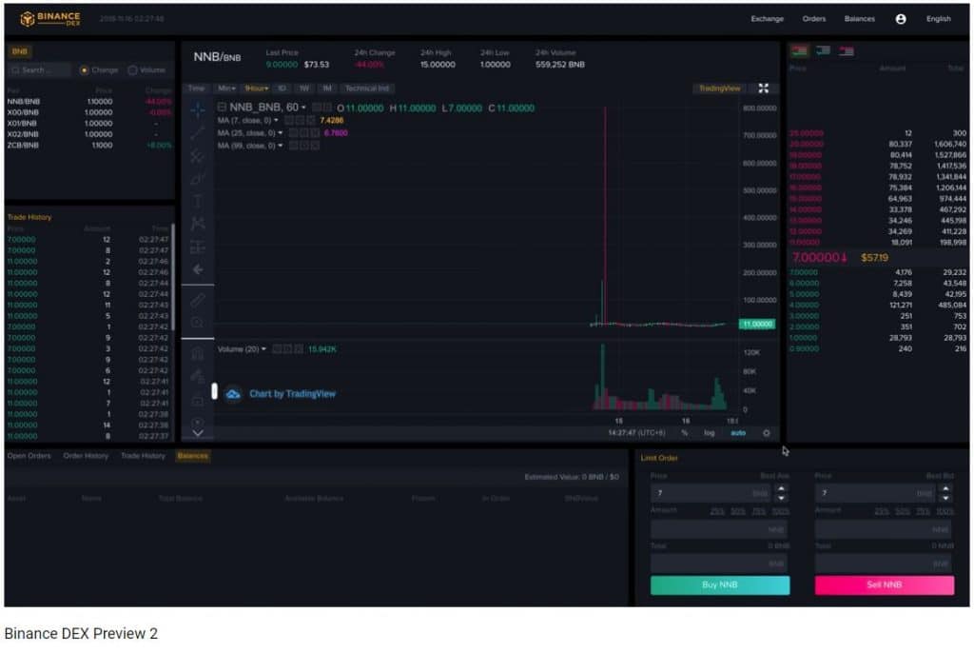Select the Change radio button

click(x=85, y=69)
